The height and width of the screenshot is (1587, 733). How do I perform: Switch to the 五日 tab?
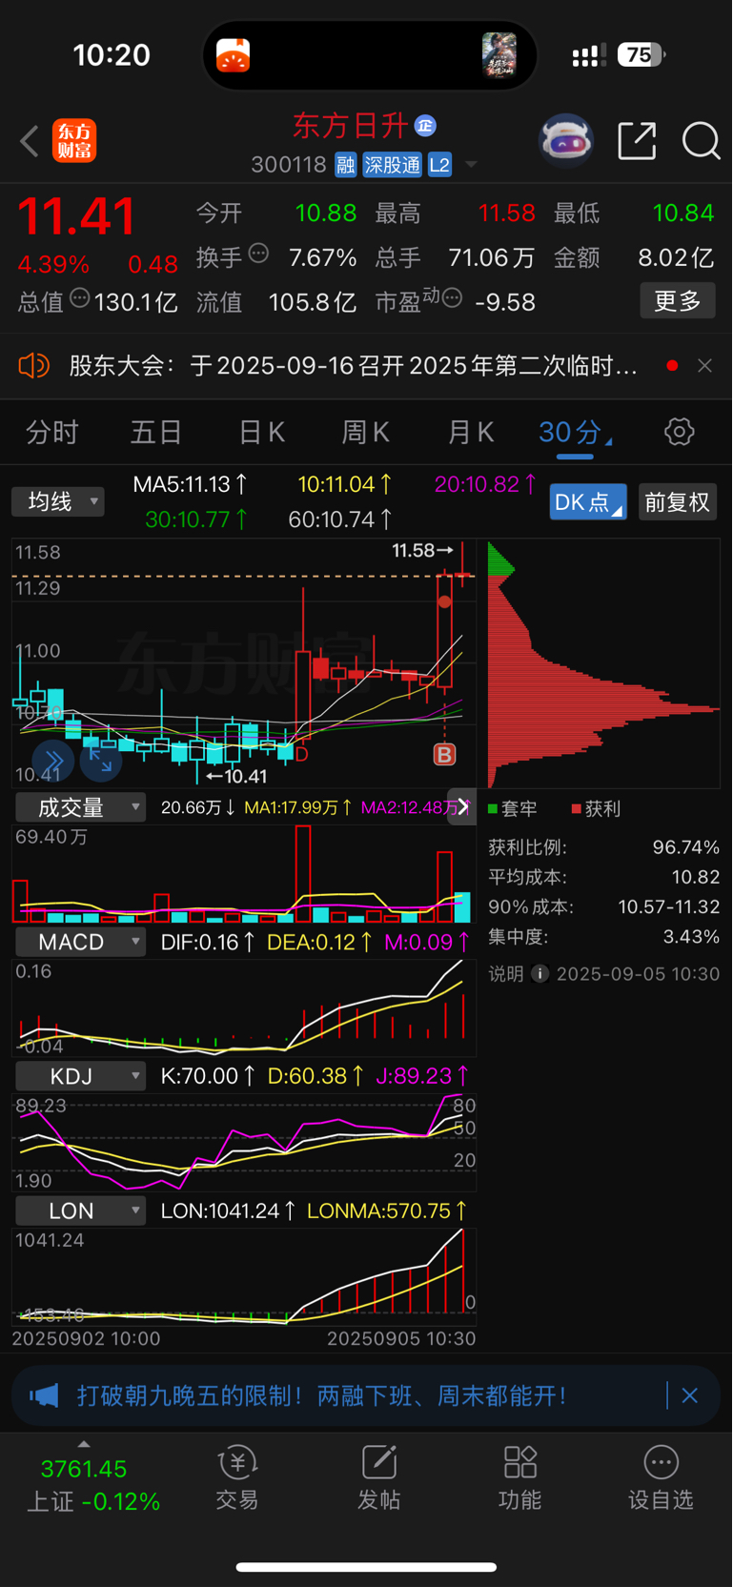click(156, 433)
